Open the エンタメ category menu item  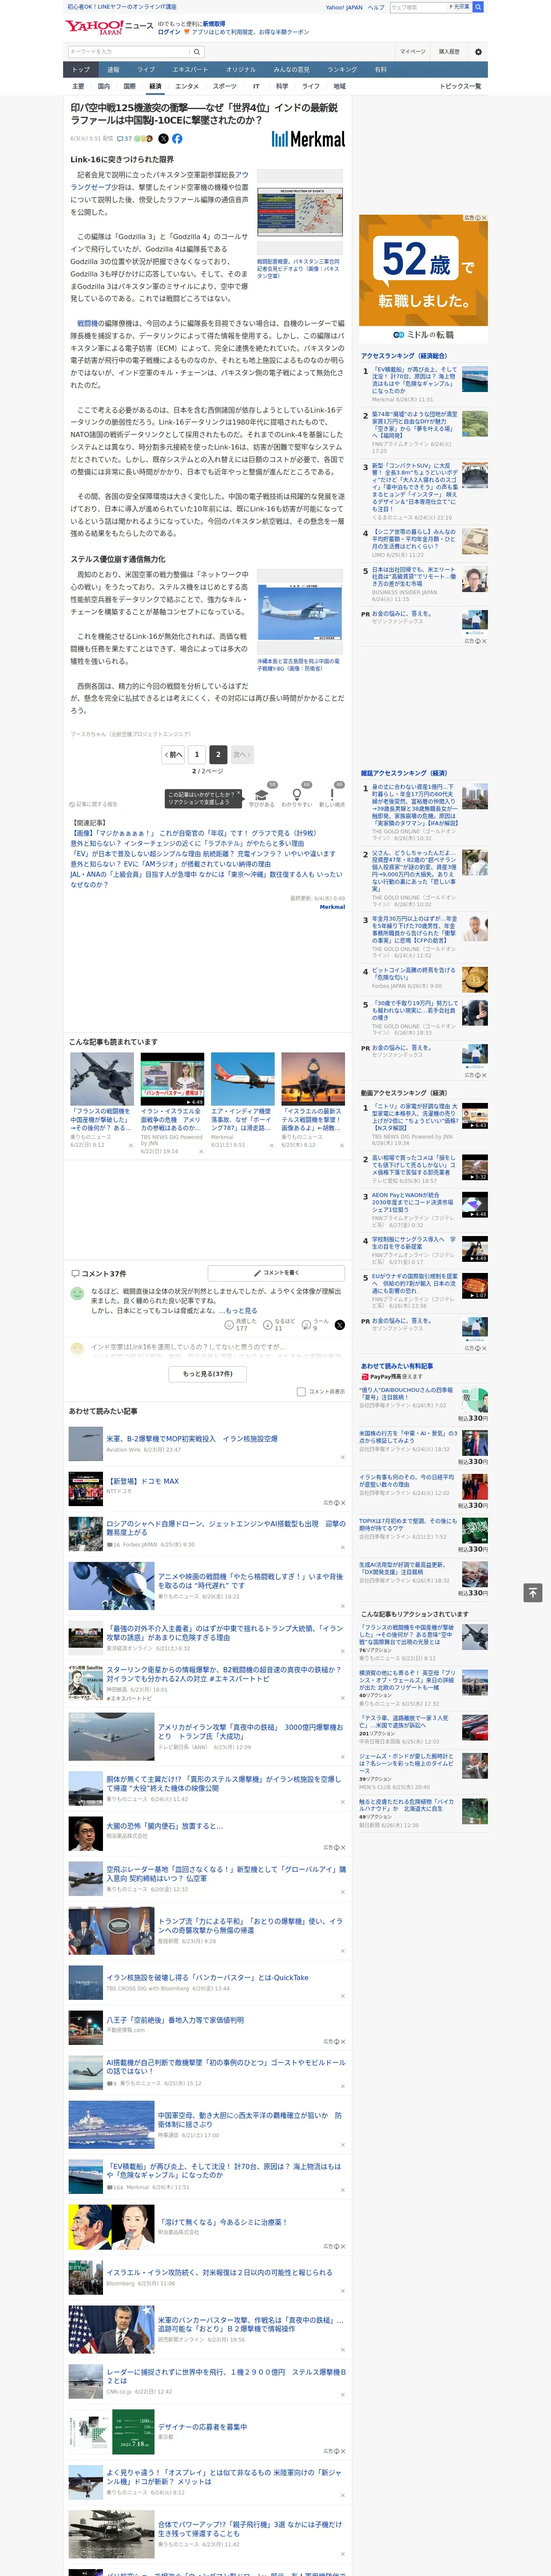click(187, 86)
